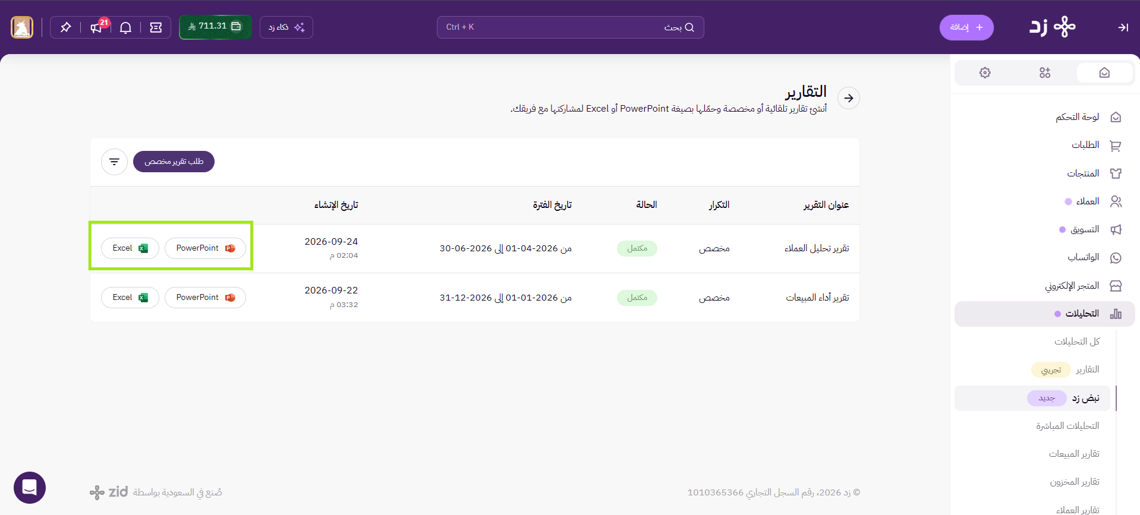Click تقرير أداء المبيعات report title
The image size is (1140, 515).
[x=817, y=298]
